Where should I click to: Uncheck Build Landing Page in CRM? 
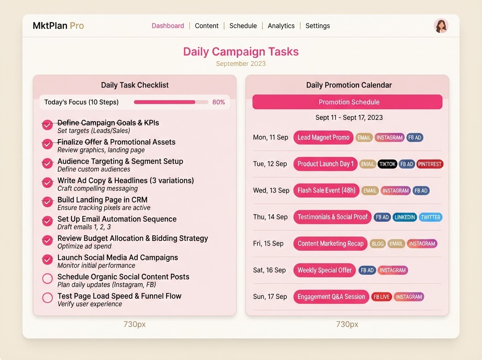point(47,202)
